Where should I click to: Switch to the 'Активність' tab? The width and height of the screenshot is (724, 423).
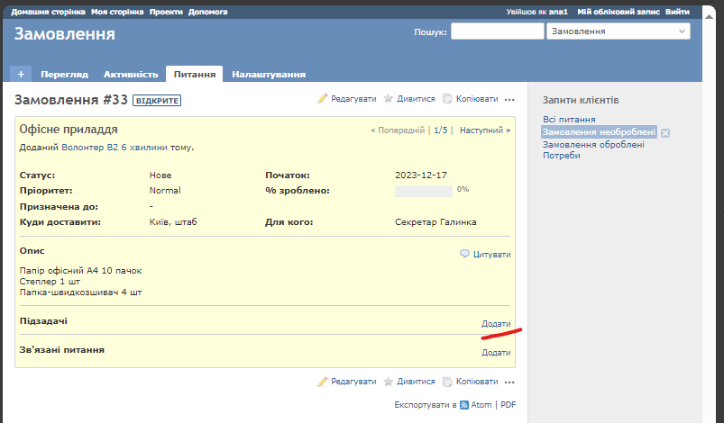point(131,74)
